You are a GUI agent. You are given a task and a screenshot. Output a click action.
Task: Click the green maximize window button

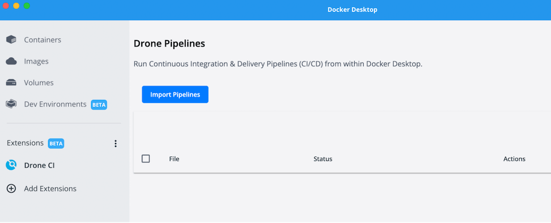coord(27,5)
